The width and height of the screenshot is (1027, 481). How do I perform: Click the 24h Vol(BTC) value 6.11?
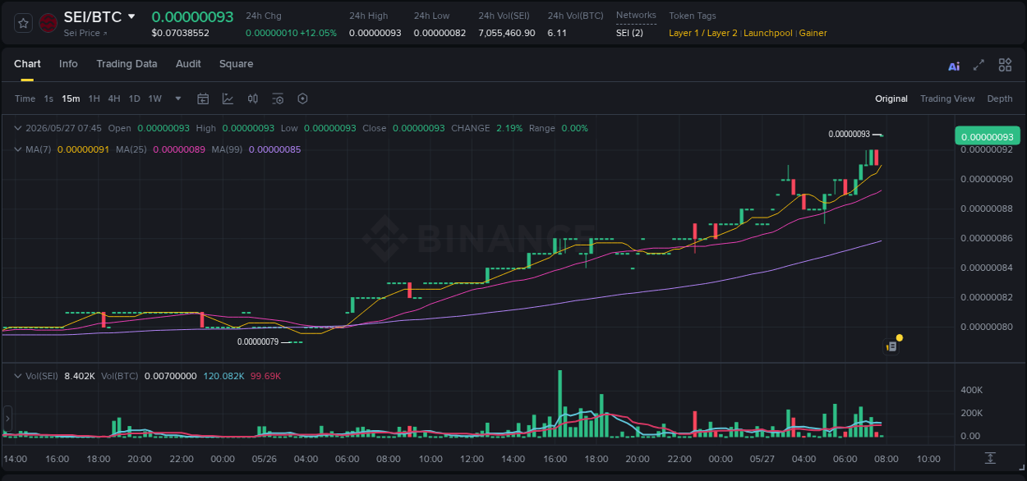557,33
